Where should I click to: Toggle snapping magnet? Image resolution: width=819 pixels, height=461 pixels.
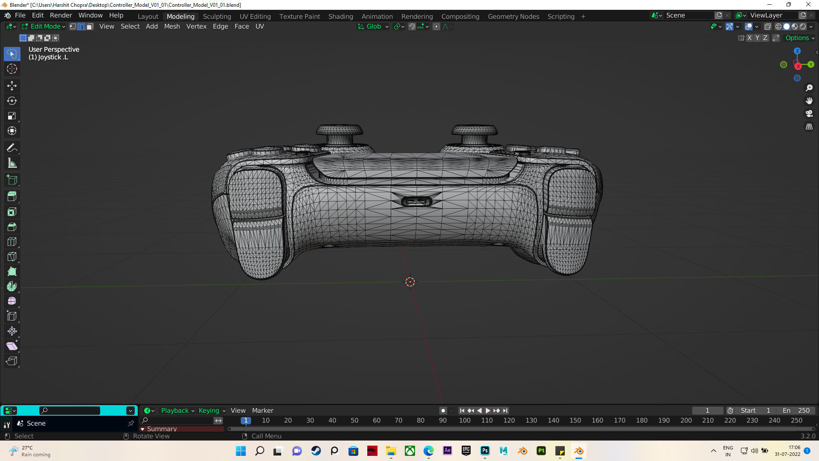click(412, 26)
